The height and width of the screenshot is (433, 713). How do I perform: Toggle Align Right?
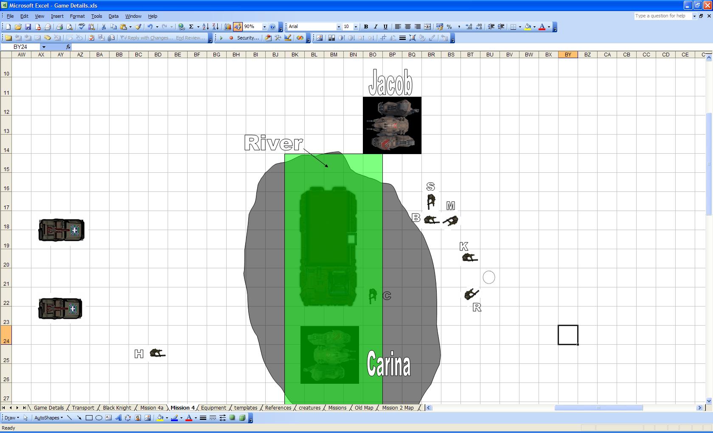pyautogui.click(x=417, y=27)
